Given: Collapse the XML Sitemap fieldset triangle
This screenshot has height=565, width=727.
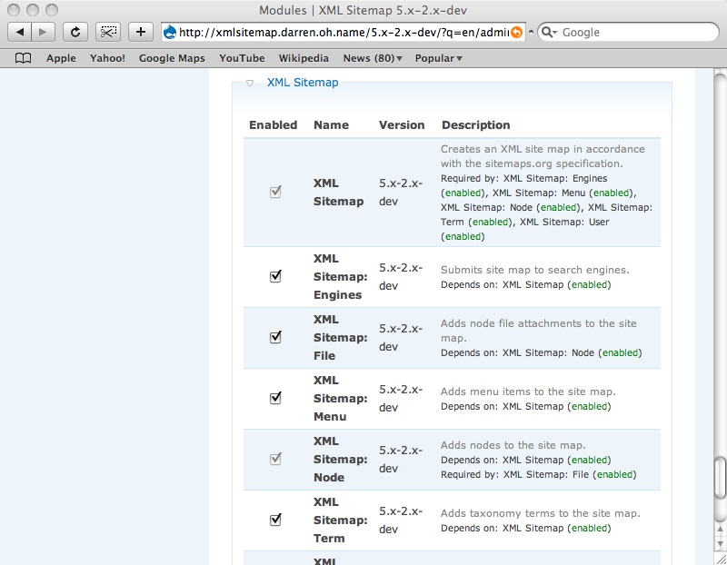Looking at the screenshot, I should (x=250, y=83).
